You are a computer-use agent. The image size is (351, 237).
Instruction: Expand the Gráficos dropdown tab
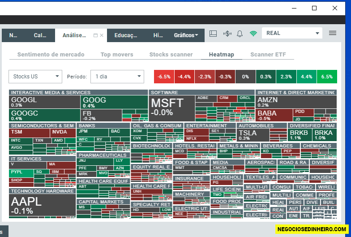click(186, 35)
